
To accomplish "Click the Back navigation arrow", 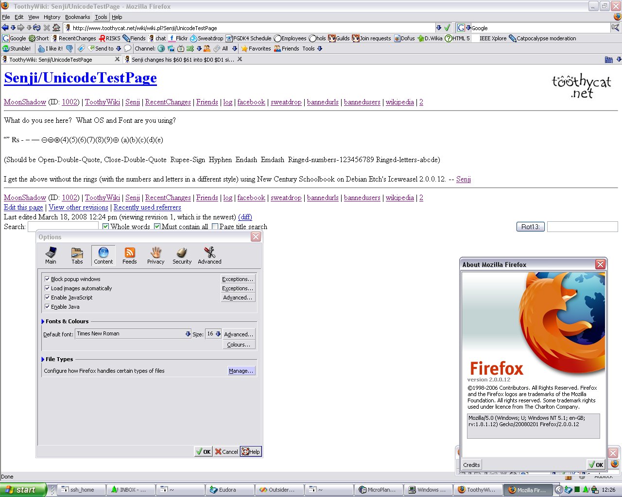I will (5, 28).
